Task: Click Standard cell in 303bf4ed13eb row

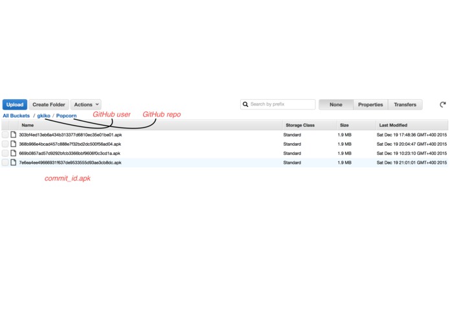Action: [x=292, y=135]
